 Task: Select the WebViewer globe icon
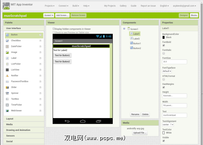coord(8,111)
